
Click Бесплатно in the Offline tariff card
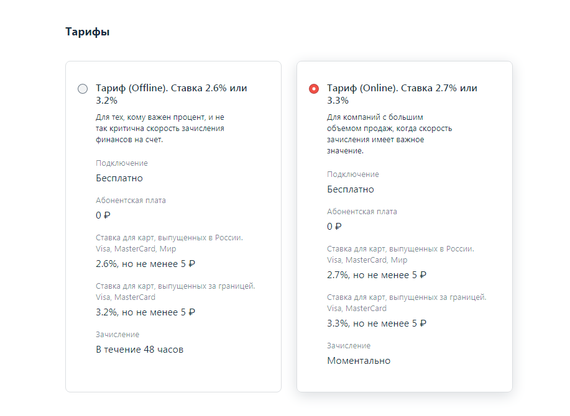(x=119, y=178)
